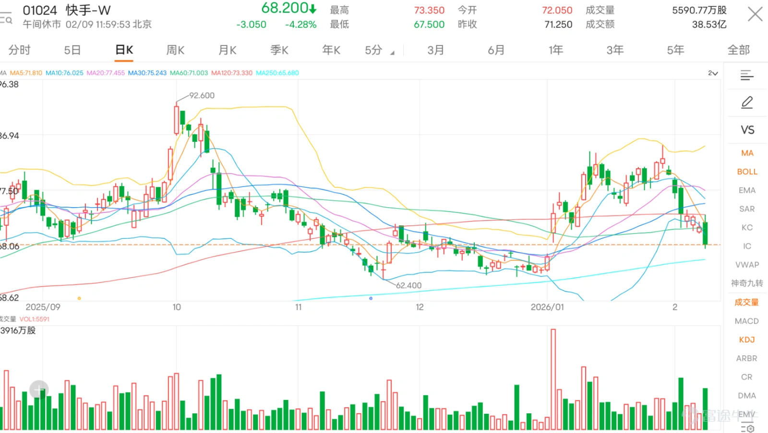This screenshot has height=433, width=768.
Task: Click the 成交量 value 5590.77万股
Action: (699, 10)
